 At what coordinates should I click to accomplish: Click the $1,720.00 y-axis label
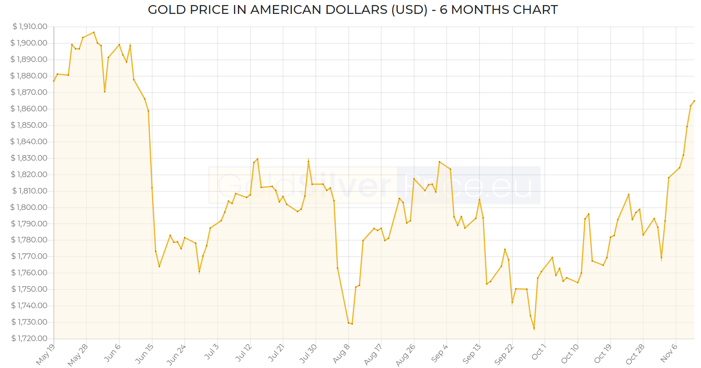coord(30,338)
